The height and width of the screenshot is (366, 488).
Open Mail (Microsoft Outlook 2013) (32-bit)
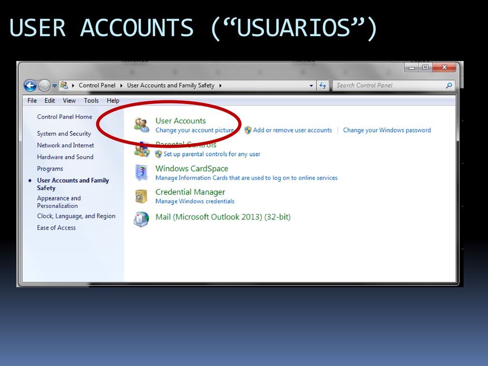click(x=223, y=217)
